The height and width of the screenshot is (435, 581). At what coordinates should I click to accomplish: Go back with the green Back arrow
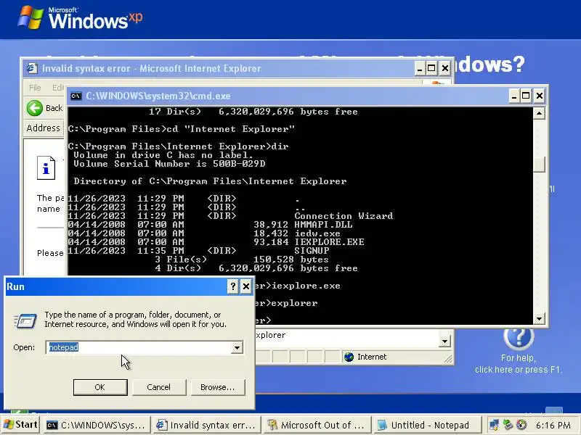coord(35,108)
